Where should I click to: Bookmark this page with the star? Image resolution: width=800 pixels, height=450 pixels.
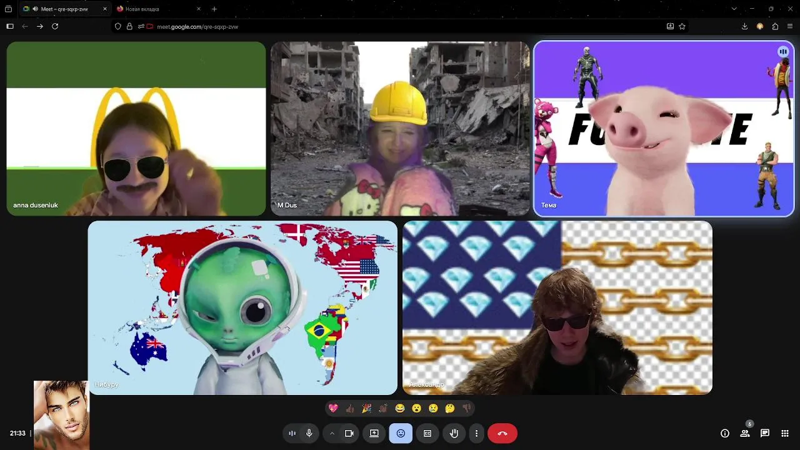coord(682,26)
